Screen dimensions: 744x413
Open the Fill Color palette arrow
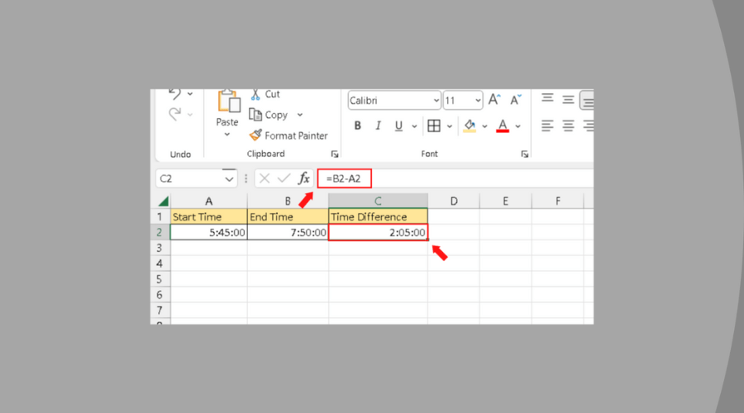(484, 126)
